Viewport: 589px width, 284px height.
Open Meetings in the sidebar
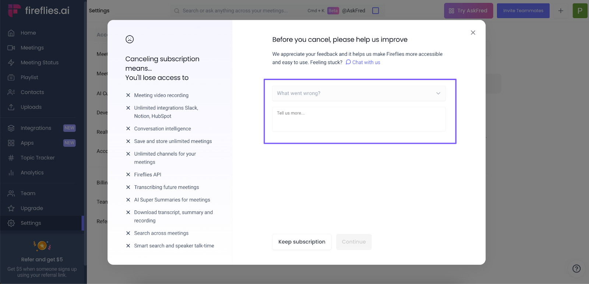point(32,48)
